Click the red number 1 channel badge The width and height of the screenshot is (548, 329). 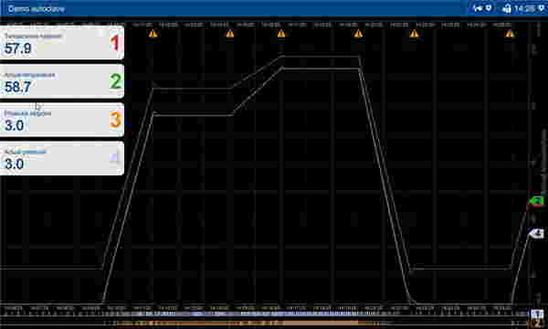click(x=115, y=43)
